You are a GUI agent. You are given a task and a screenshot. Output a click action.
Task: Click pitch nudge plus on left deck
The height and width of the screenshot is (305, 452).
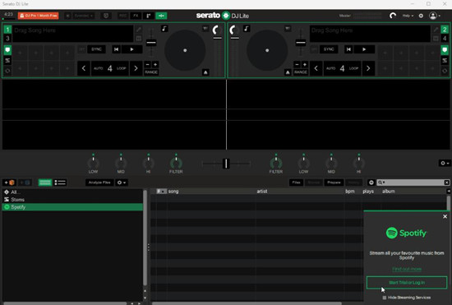[x=155, y=65]
